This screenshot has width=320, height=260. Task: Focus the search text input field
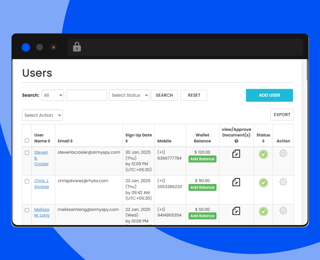click(x=87, y=95)
